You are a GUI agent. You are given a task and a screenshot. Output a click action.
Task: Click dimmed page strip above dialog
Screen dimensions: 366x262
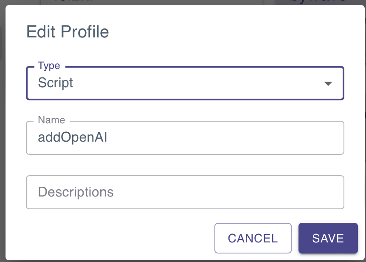pyautogui.click(x=183, y=2)
